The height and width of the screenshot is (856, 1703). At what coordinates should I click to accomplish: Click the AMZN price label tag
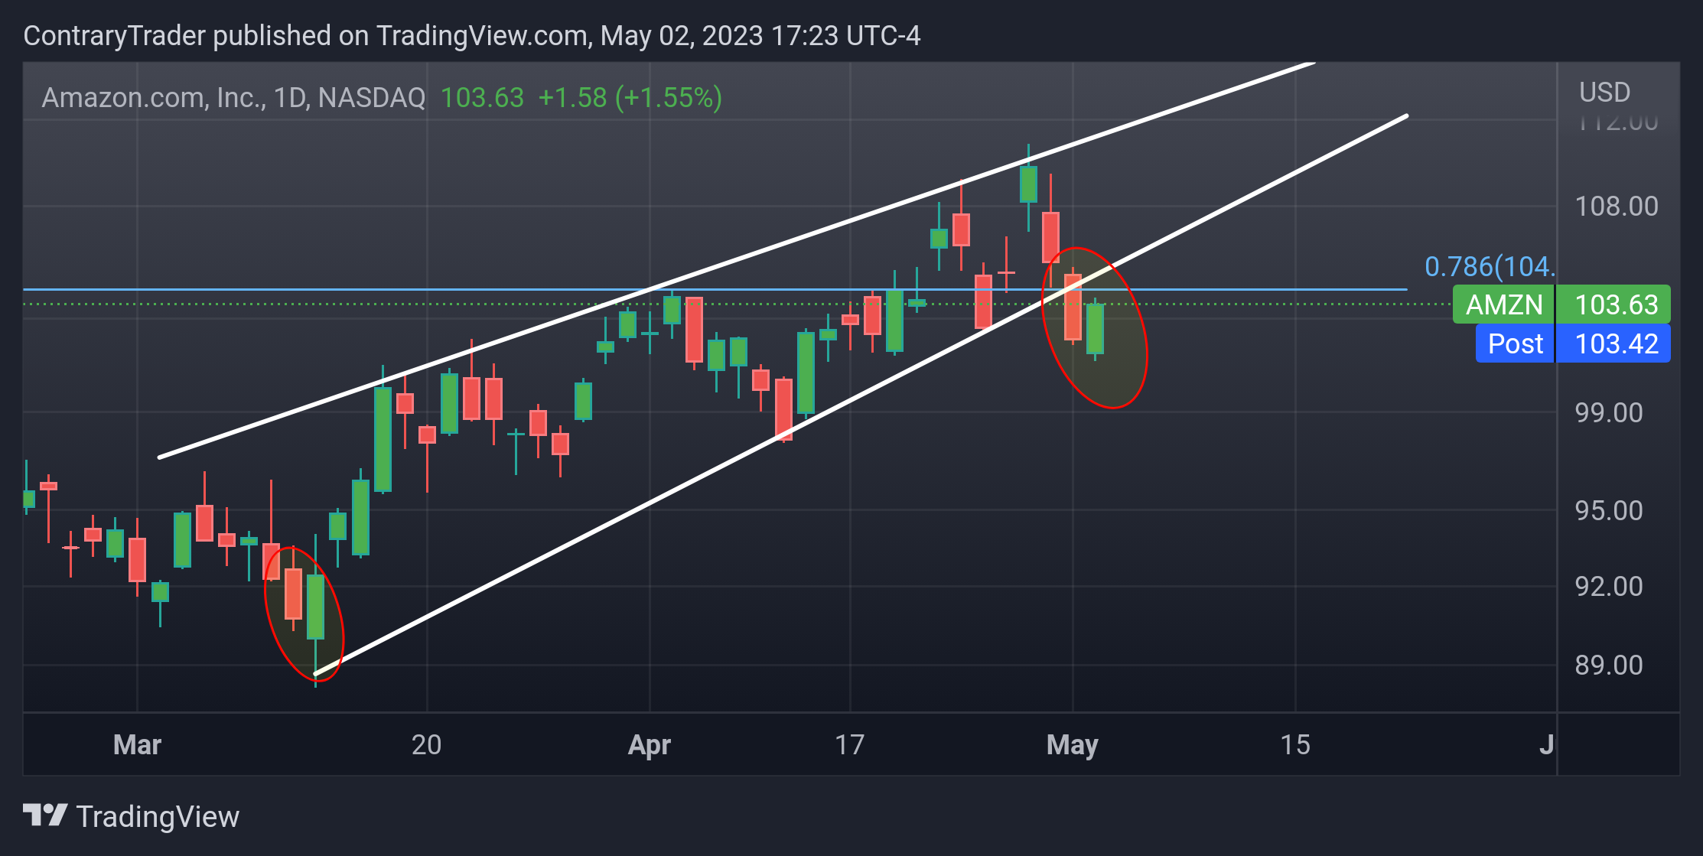tap(1504, 304)
